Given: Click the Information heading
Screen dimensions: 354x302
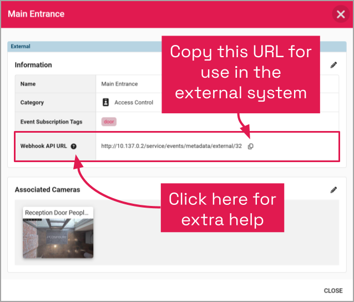Looking at the screenshot, I should pos(33,65).
